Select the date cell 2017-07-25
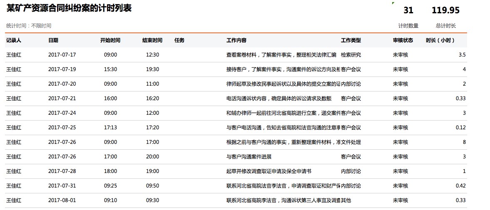The width and height of the screenshot is (490, 210). coord(62,128)
